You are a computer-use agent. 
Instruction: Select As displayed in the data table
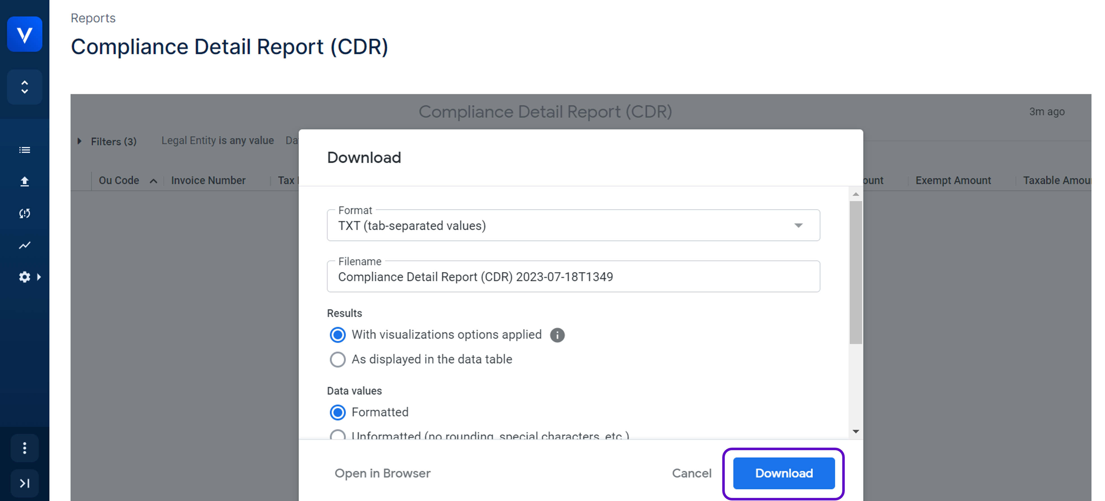coord(338,359)
